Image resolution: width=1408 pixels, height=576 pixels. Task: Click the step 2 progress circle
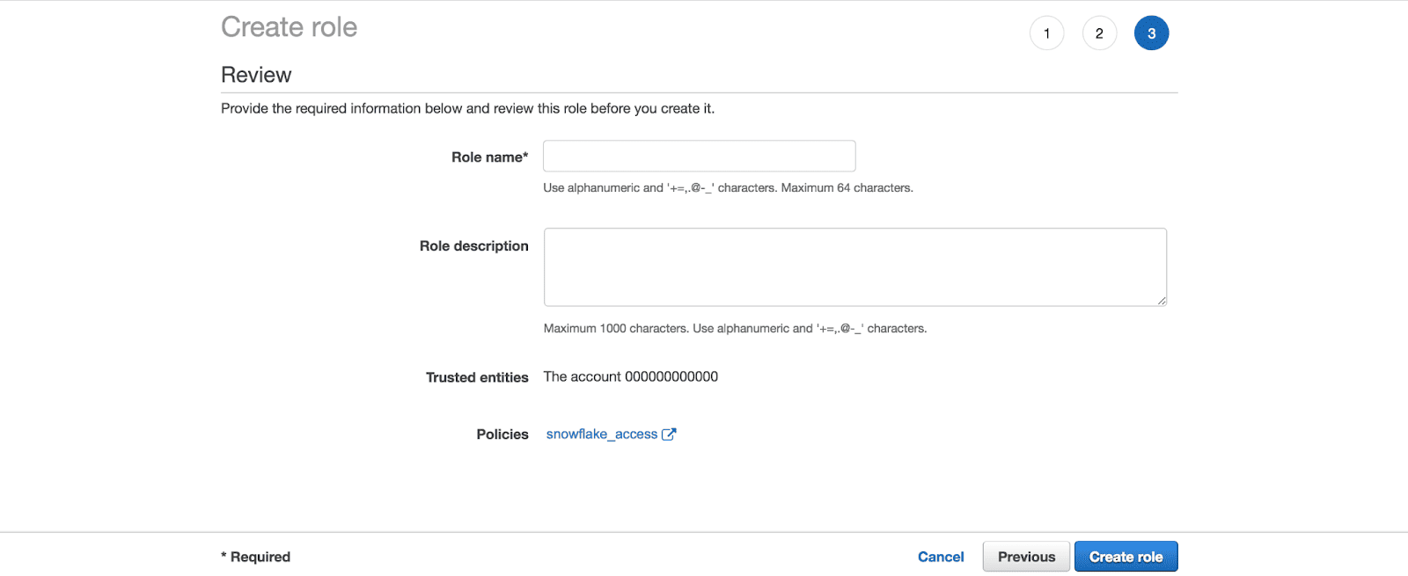tap(1098, 33)
